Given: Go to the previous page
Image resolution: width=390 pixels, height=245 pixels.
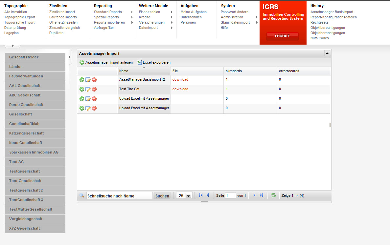Looking at the screenshot, I should tap(208, 195).
